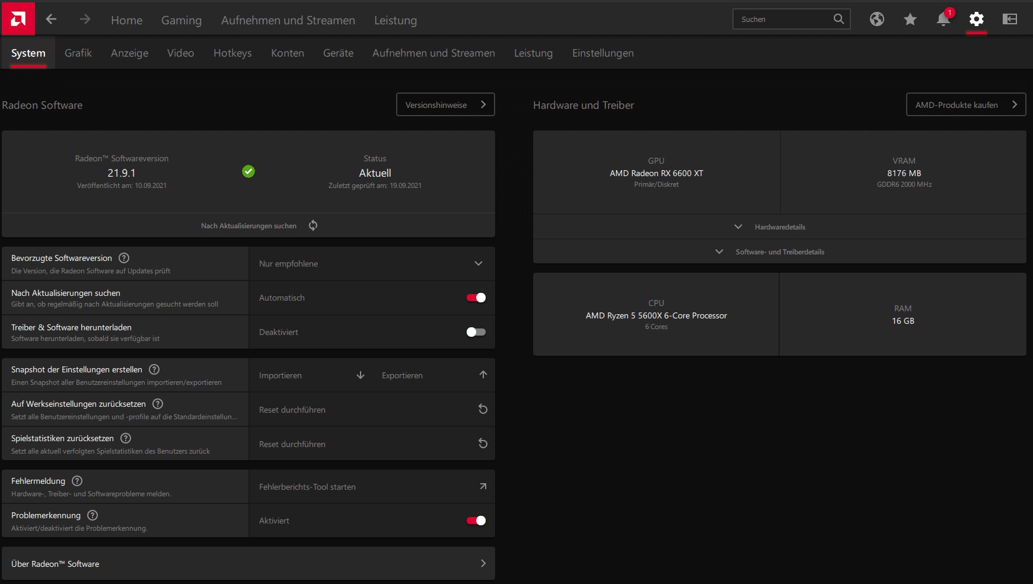Click the Versionshinweise button
The height and width of the screenshot is (584, 1033).
click(x=445, y=104)
